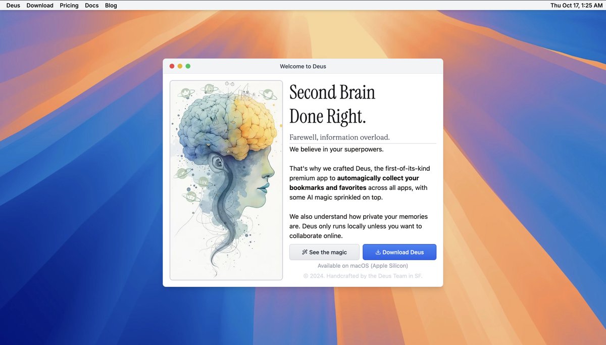Click the date and time in menu bar
The height and width of the screenshot is (345, 606).
[576, 6]
